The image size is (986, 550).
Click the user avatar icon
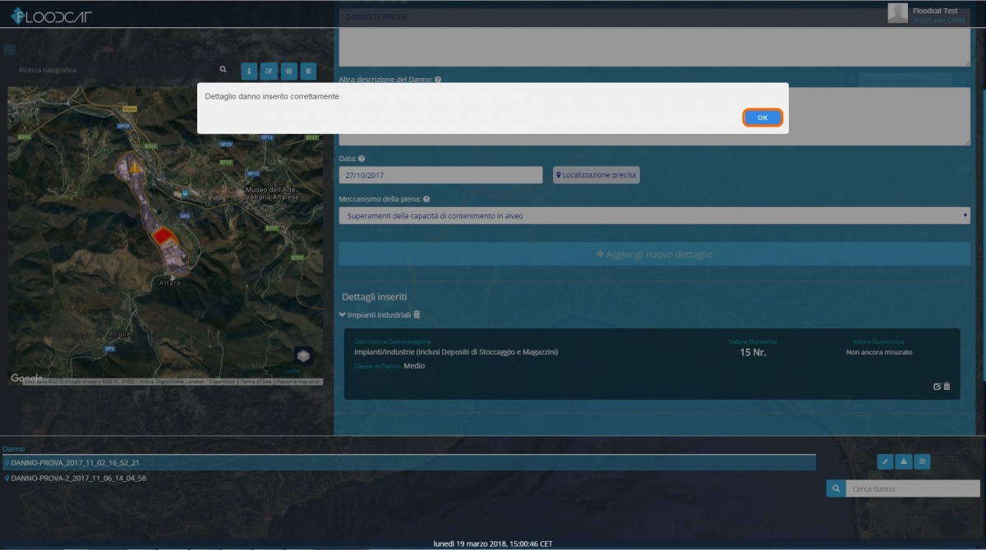click(898, 12)
